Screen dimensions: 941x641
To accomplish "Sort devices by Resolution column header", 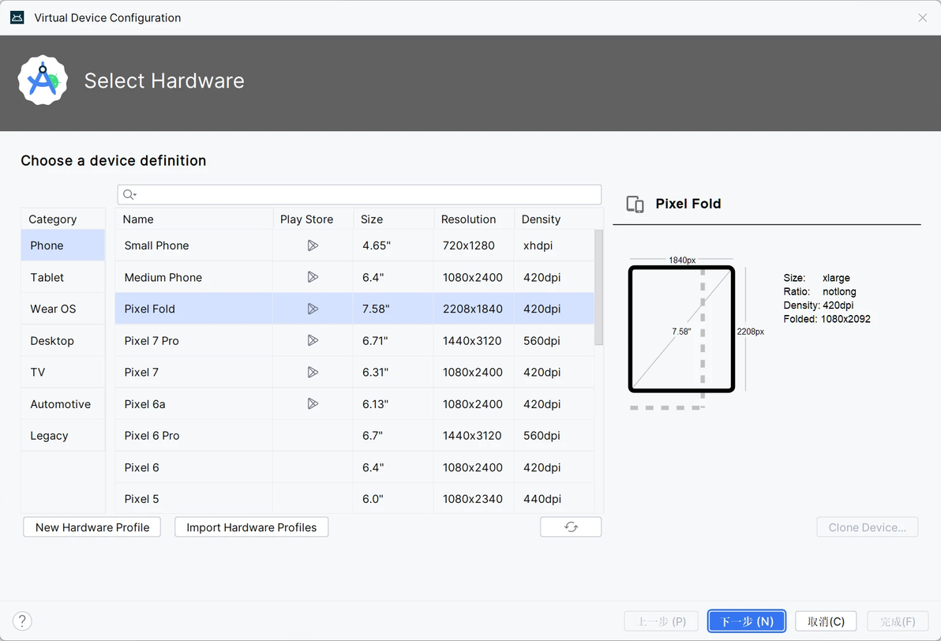I will click(x=468, y=219).
